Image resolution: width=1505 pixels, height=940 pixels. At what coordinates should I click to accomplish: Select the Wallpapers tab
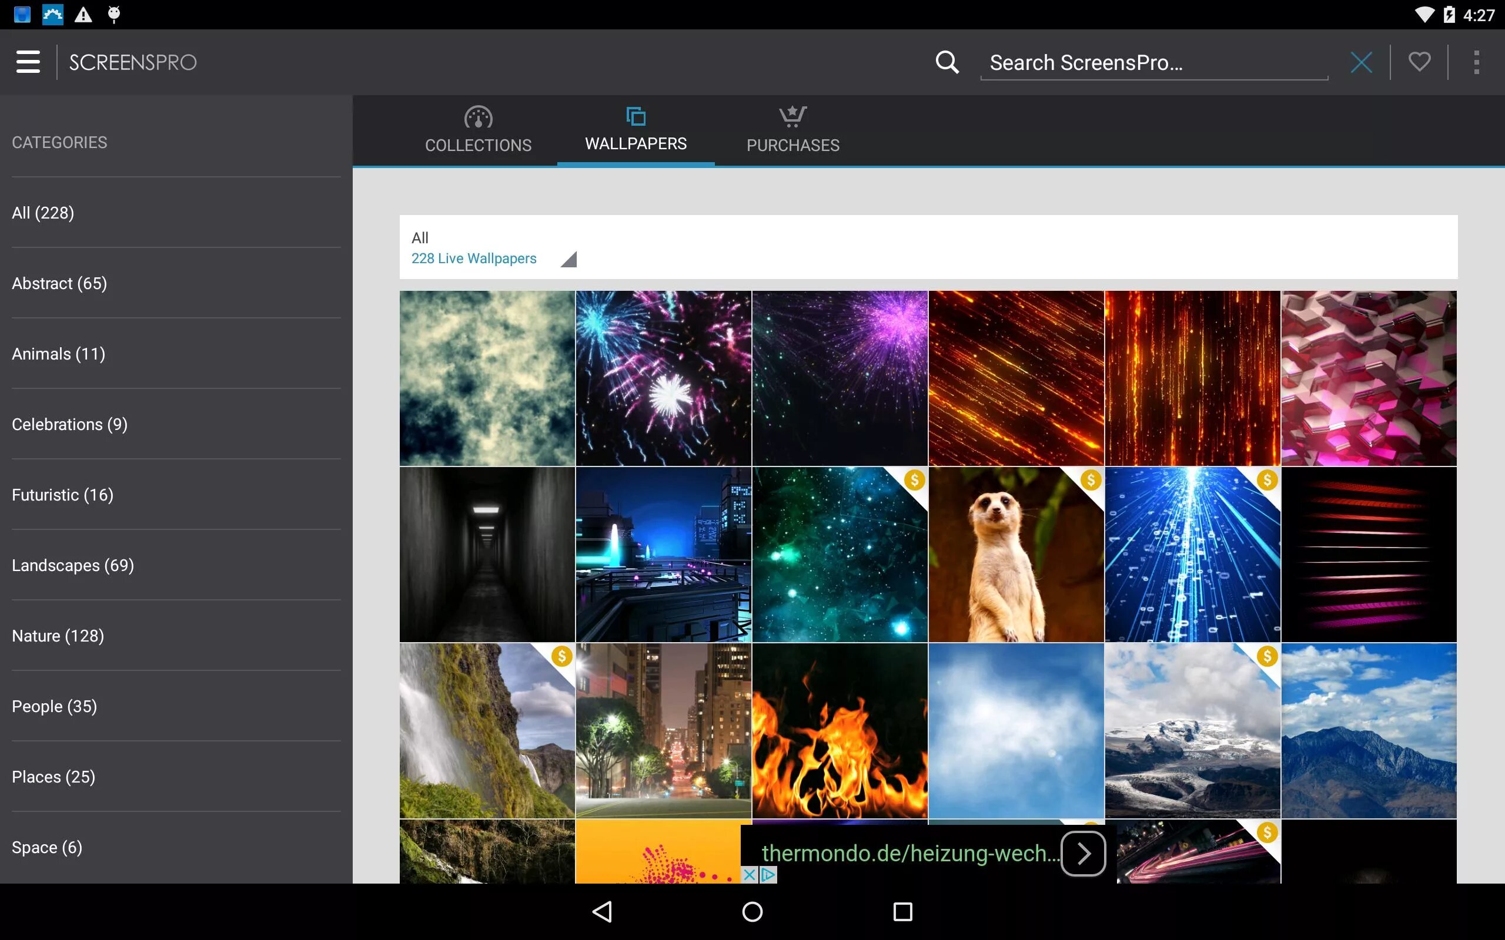(635, 128)
